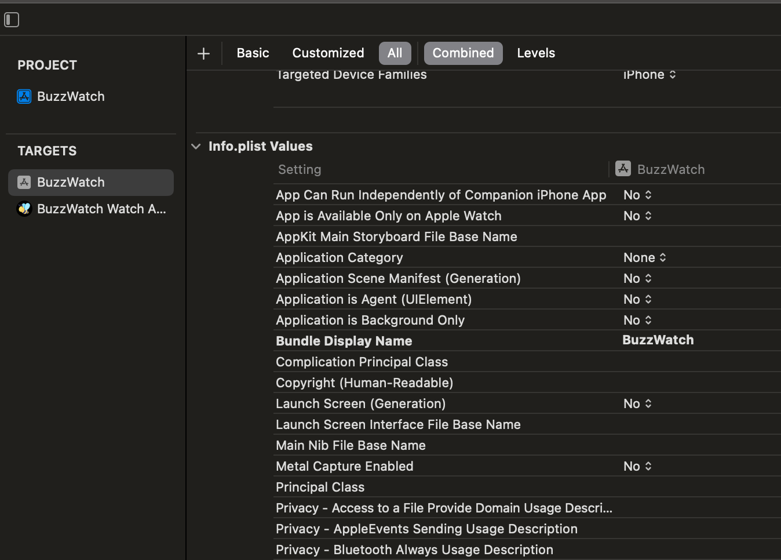
Task: Open Launch Screen (Generation) value popup
Action: point(638,403)
